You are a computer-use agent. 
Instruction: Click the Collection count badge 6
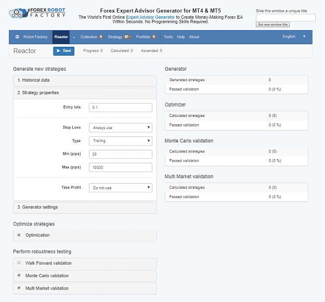[101, 37]
